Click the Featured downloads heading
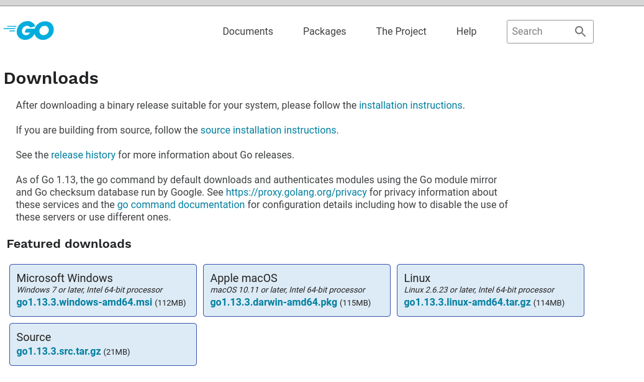Screen dimensions: 644x382 pos(69,244)
